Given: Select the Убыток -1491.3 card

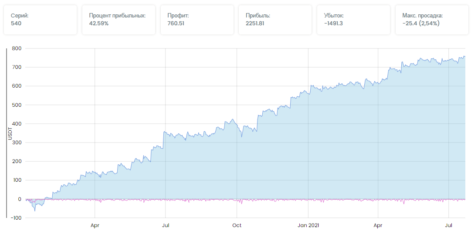Looking at the screenshot, I should click(353, 20).
